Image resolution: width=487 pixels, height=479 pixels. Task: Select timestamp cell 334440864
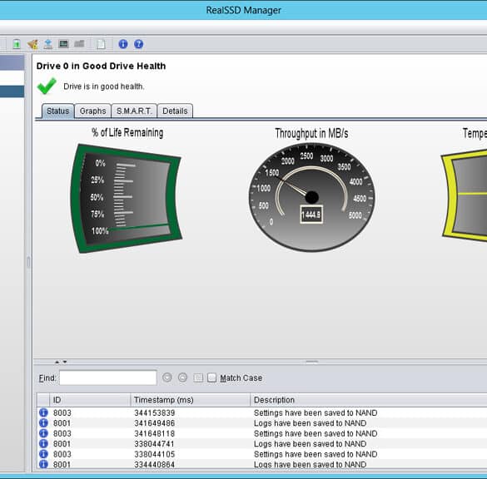[154, 464]
